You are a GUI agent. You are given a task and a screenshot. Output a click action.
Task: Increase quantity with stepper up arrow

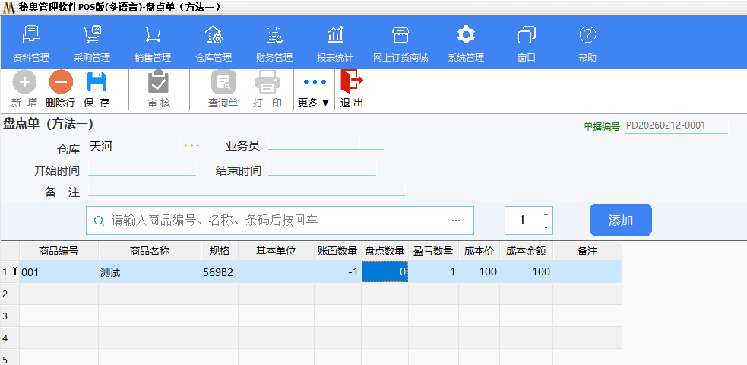(546, 214)
